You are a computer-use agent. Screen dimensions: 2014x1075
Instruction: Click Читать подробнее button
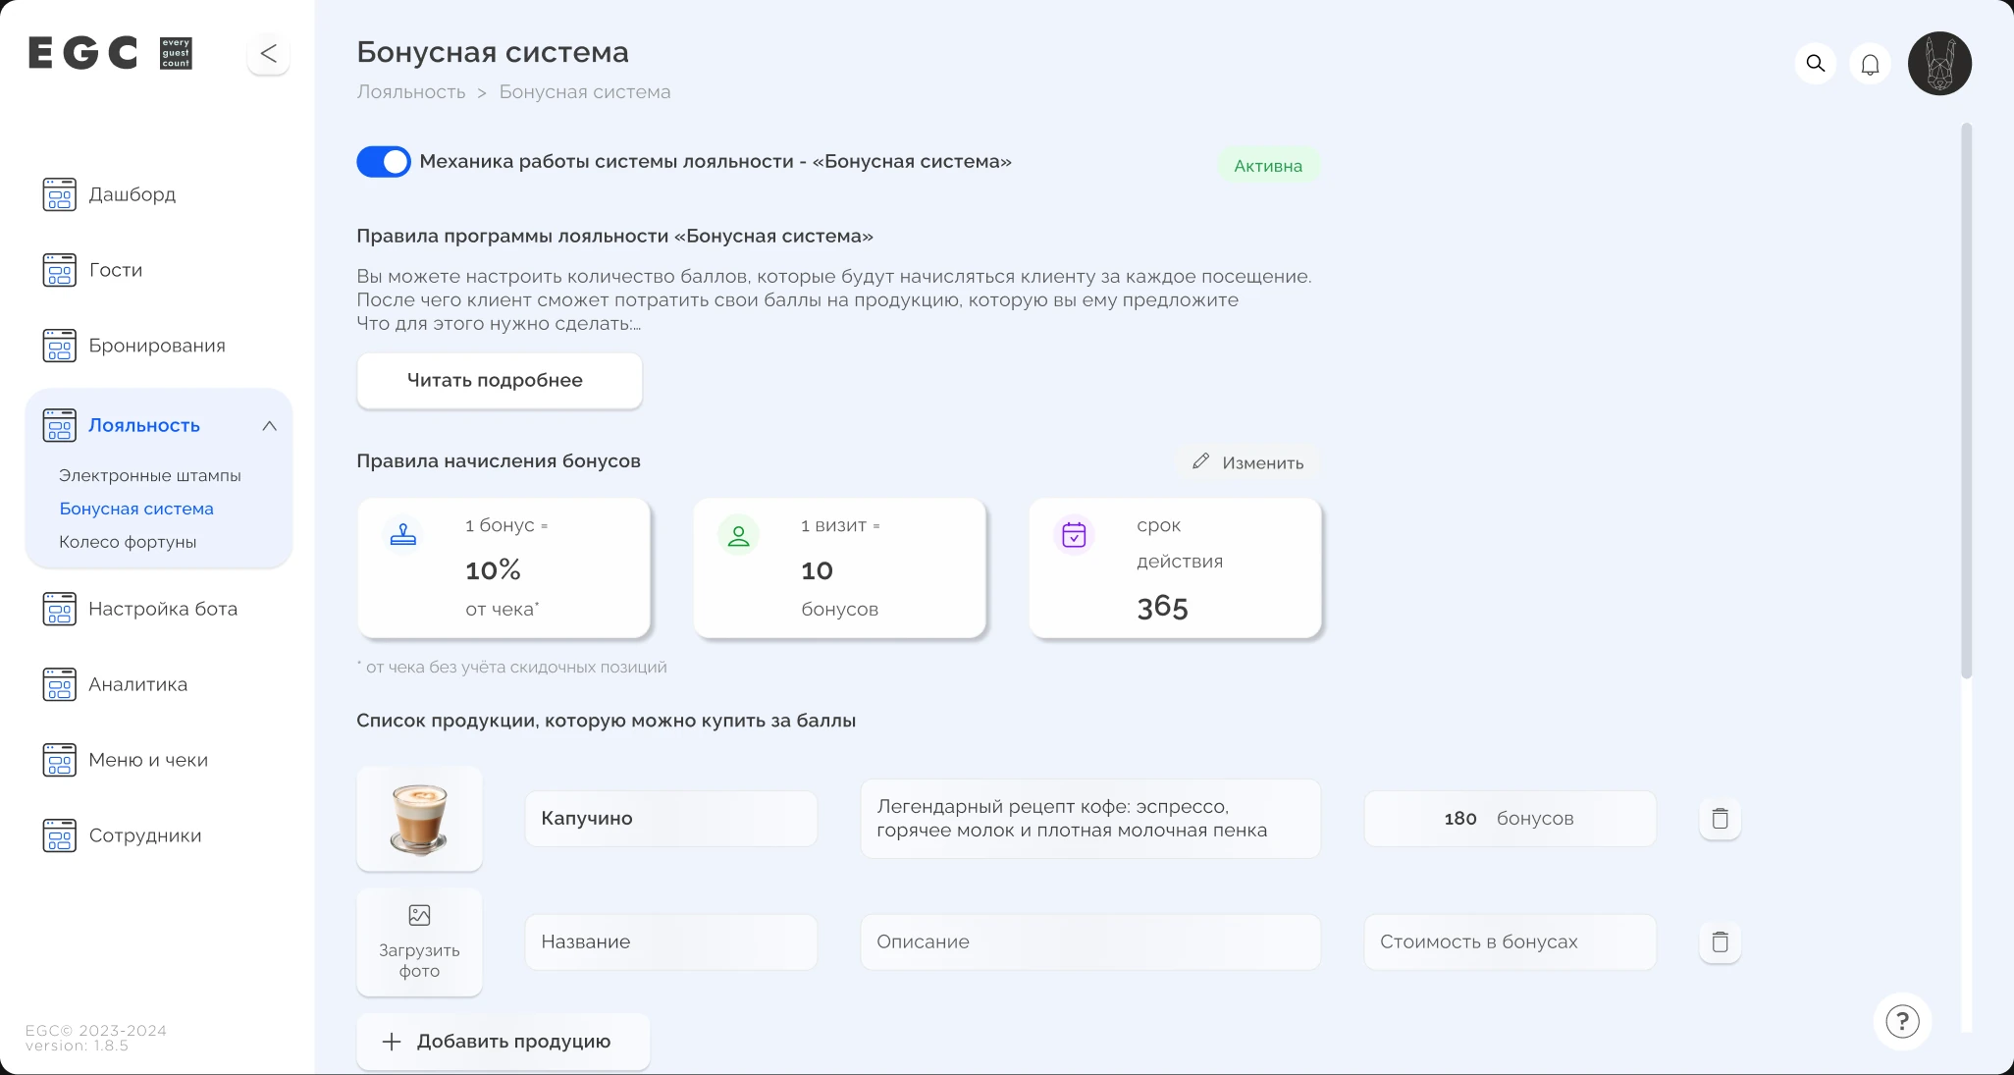(500, 381)
